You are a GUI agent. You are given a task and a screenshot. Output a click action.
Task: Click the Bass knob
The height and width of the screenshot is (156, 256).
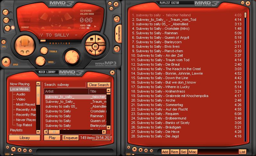coord(41,60)
